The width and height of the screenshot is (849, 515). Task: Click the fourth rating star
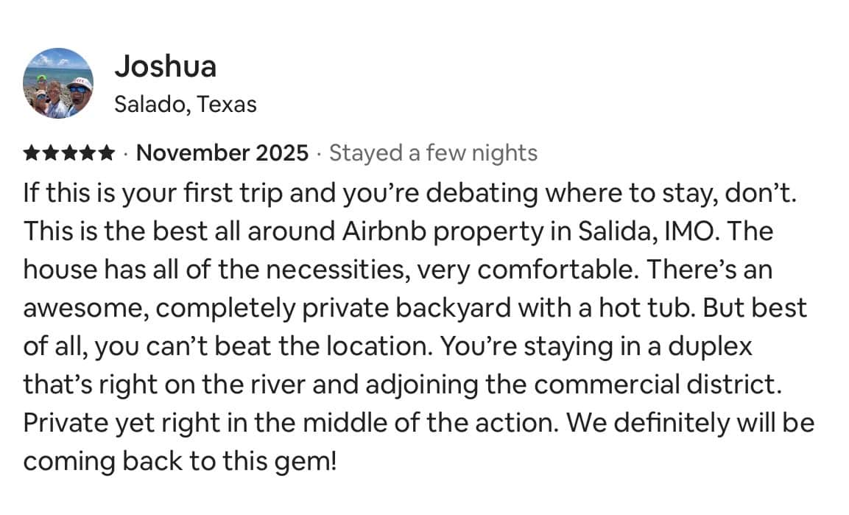click(x=88, y=153)
